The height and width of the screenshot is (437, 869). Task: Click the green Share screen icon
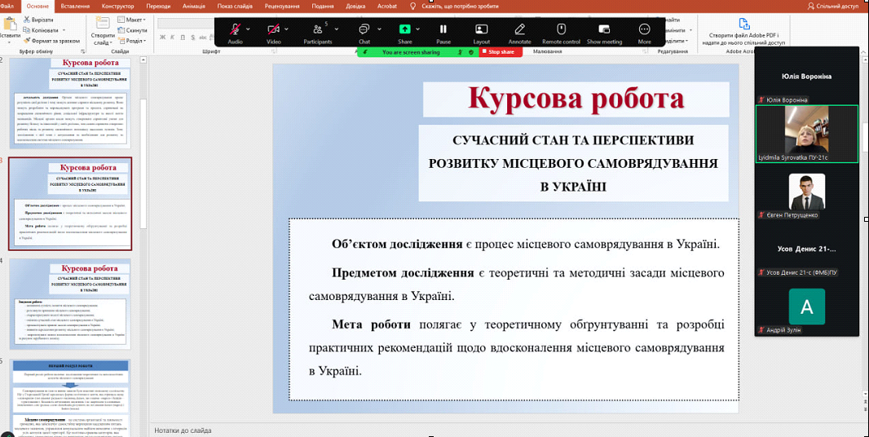tap(405, 29)
